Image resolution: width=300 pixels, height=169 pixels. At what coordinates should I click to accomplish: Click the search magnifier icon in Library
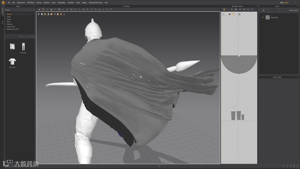pos(20,36)
